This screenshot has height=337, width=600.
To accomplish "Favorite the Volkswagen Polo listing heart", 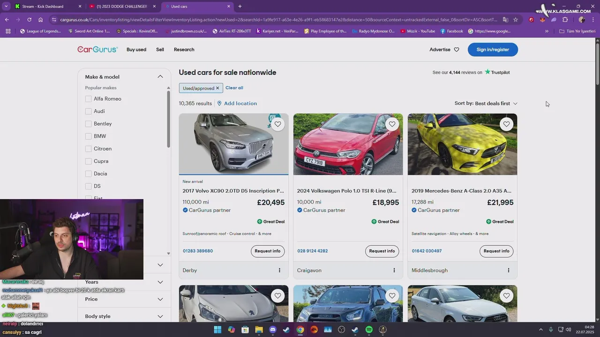I will [x=392, y=124].
